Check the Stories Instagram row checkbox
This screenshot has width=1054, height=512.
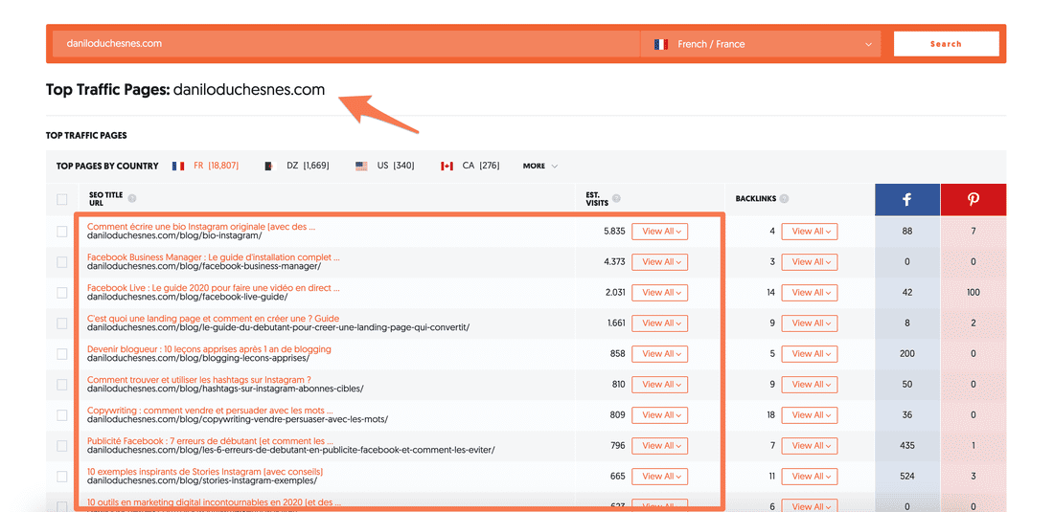tap(62, 477)
